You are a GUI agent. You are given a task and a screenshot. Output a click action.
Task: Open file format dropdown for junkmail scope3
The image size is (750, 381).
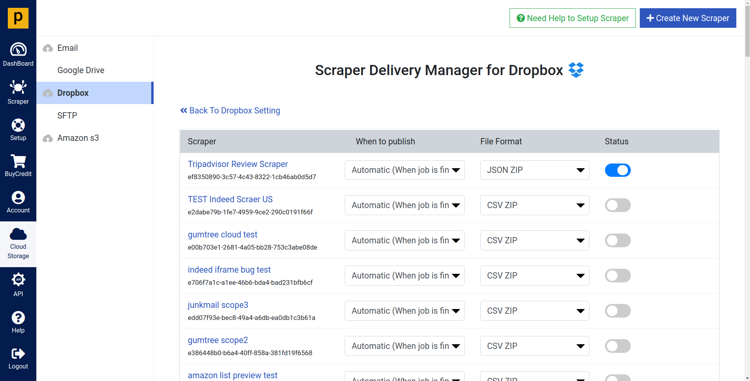[x=534, y=311]
